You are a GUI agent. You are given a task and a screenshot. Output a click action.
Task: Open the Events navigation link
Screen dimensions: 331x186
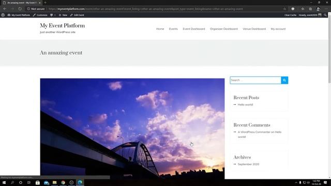click(x=173, y=29)
